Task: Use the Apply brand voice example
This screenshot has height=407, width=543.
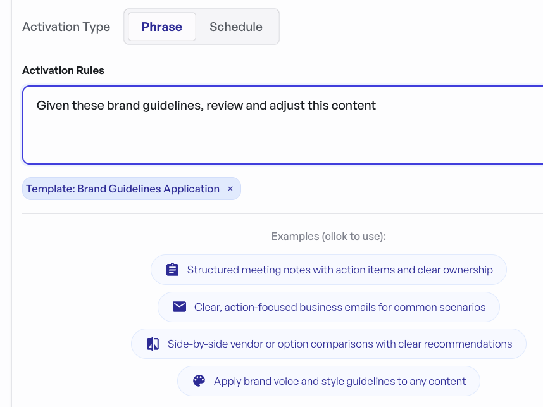Action: coord(339,381)
